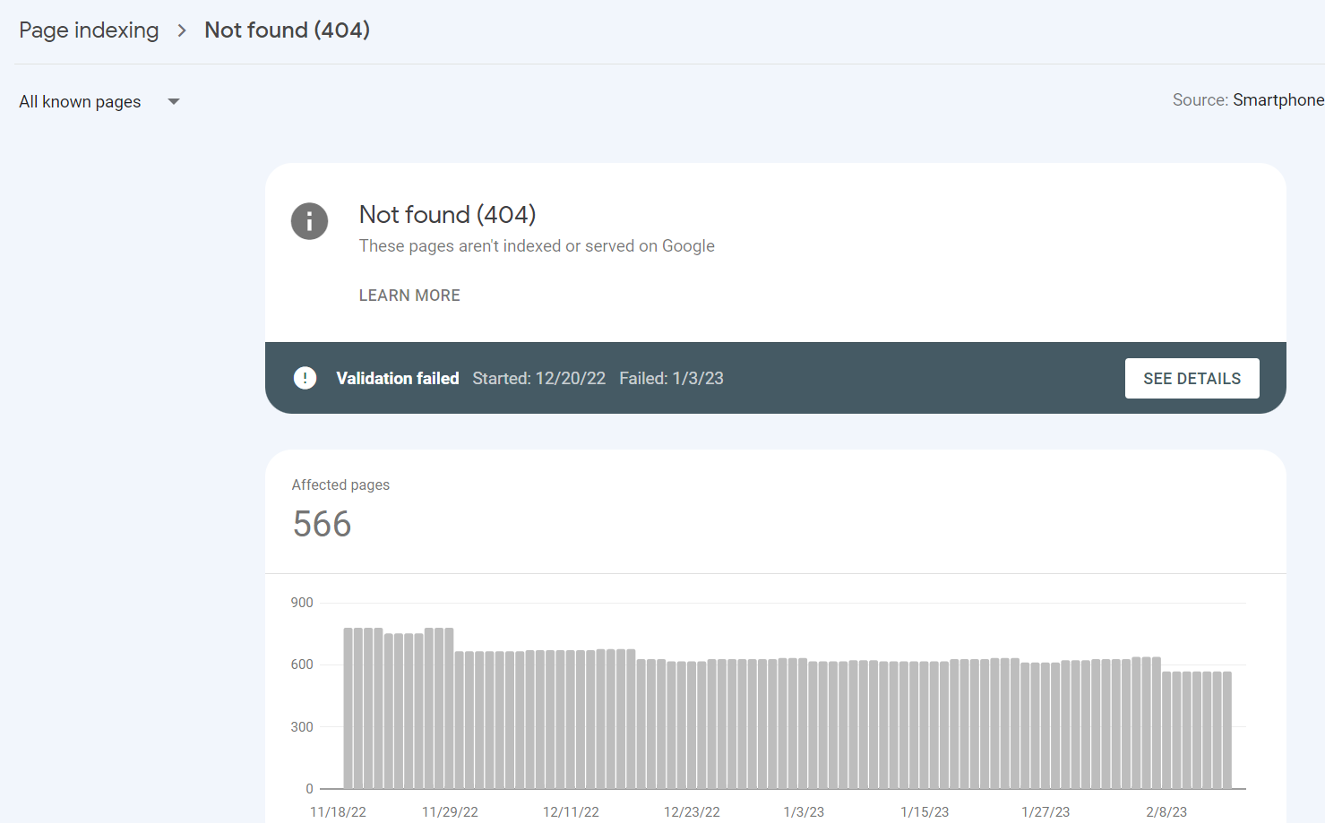Select the first bar in the chart

[x=348, y=707]
